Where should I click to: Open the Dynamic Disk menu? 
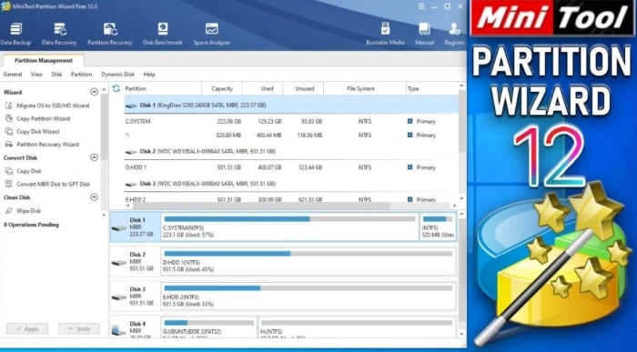117,75
